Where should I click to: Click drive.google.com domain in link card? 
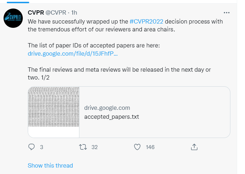(107, 108)
